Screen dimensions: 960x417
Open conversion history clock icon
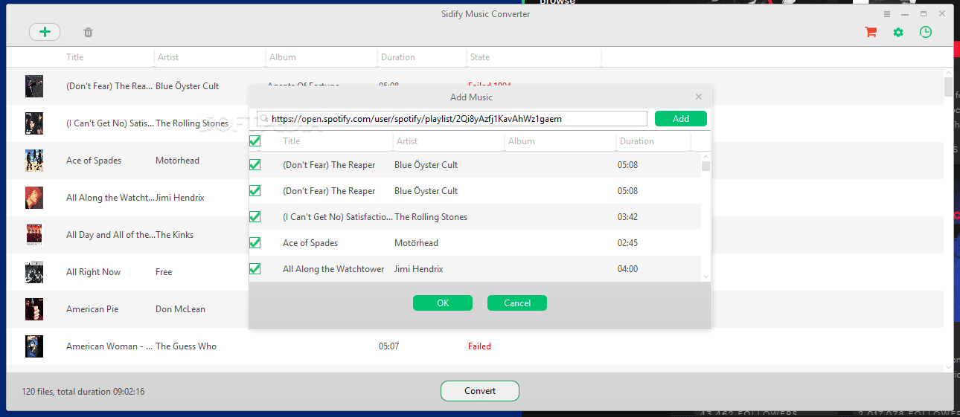926,32
